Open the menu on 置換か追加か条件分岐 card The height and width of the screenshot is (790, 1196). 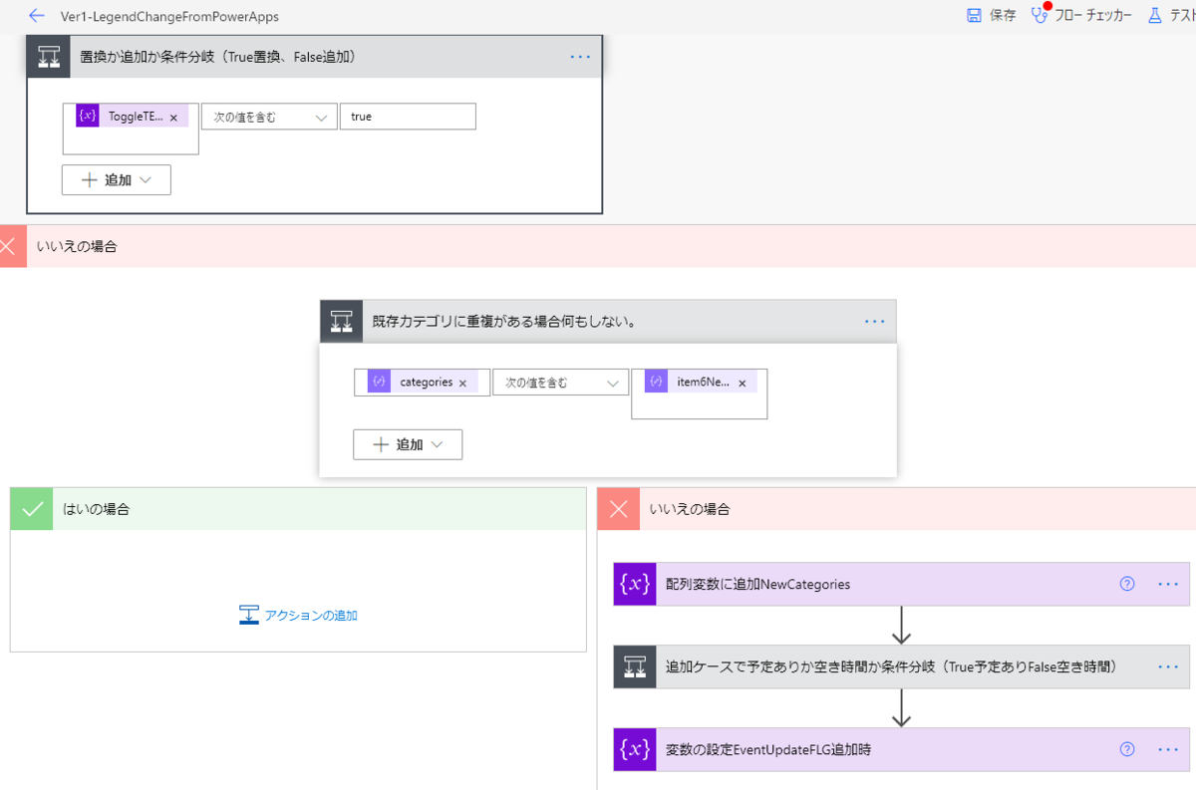(x=580, y=57)
